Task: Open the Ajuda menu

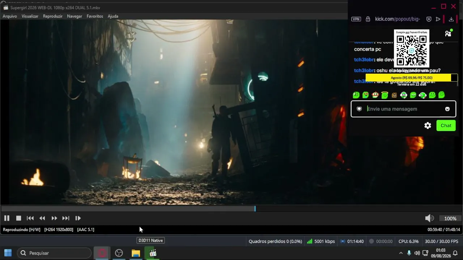Action: pyautogui.click(x=113, y=16)
